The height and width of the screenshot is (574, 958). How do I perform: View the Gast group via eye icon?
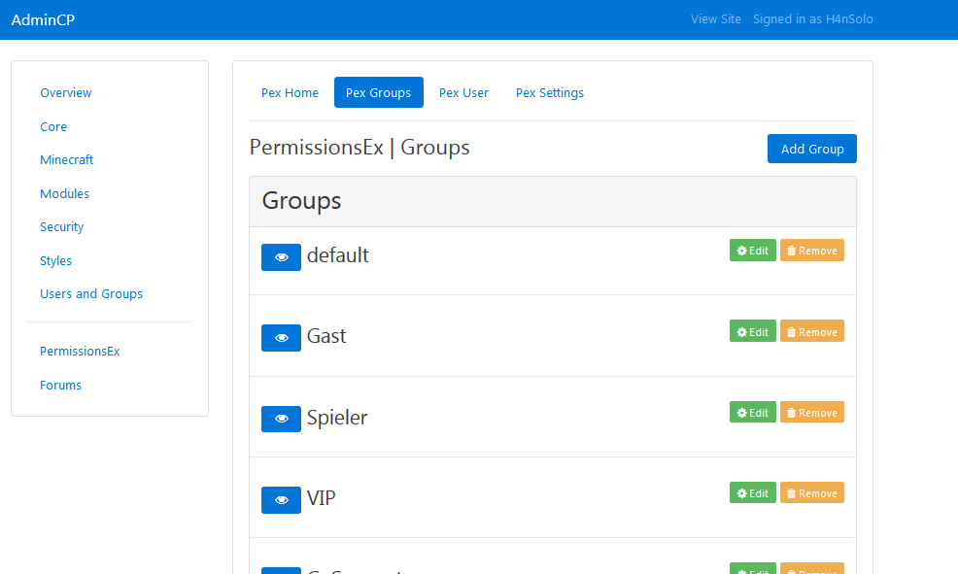click(x=281, y=338)
